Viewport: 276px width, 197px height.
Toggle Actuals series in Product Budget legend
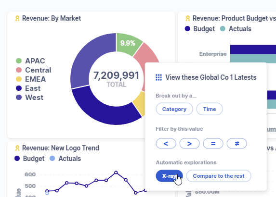(236, 29)
